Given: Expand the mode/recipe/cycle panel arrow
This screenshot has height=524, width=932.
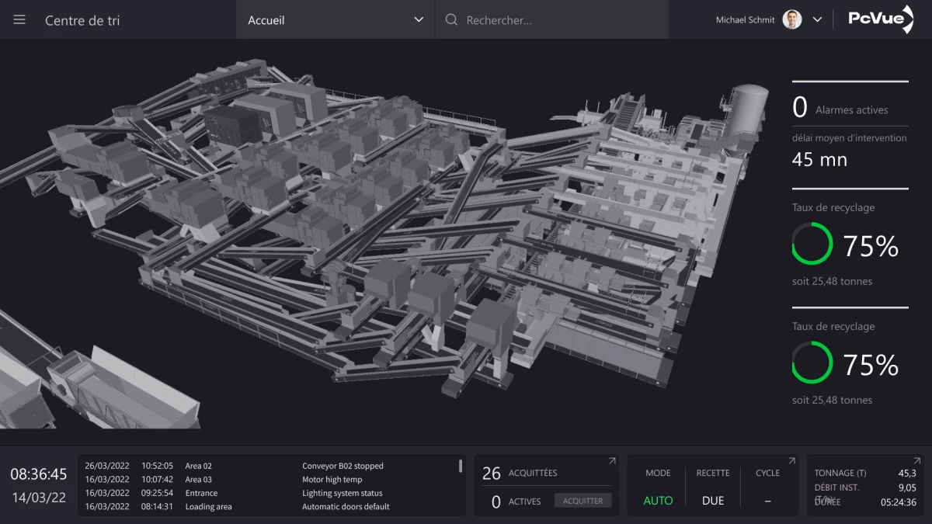Looking at the screenshot, I should (x=791, y=462).
